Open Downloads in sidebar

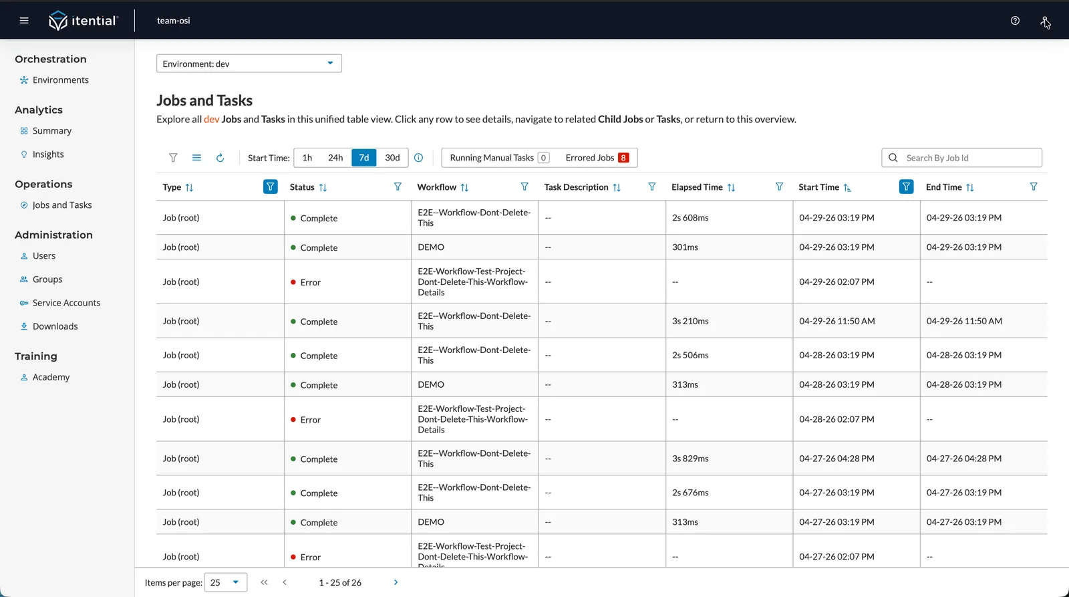55,326
